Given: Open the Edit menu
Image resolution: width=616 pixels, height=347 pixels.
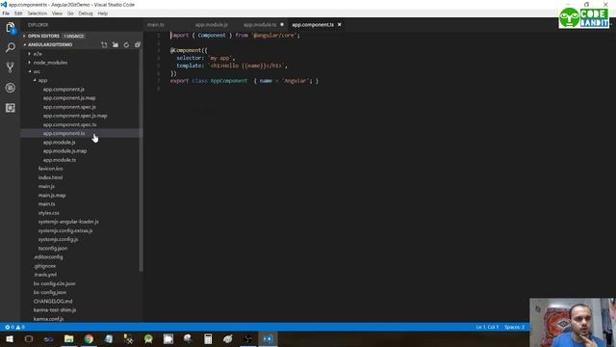Looking at the screenshot, I should (18, 13).
